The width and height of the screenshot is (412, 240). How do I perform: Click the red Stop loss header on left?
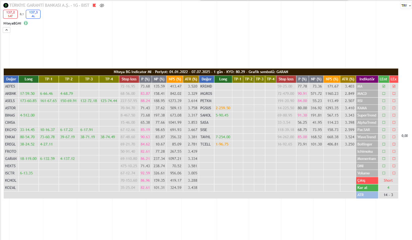(129, 79)
